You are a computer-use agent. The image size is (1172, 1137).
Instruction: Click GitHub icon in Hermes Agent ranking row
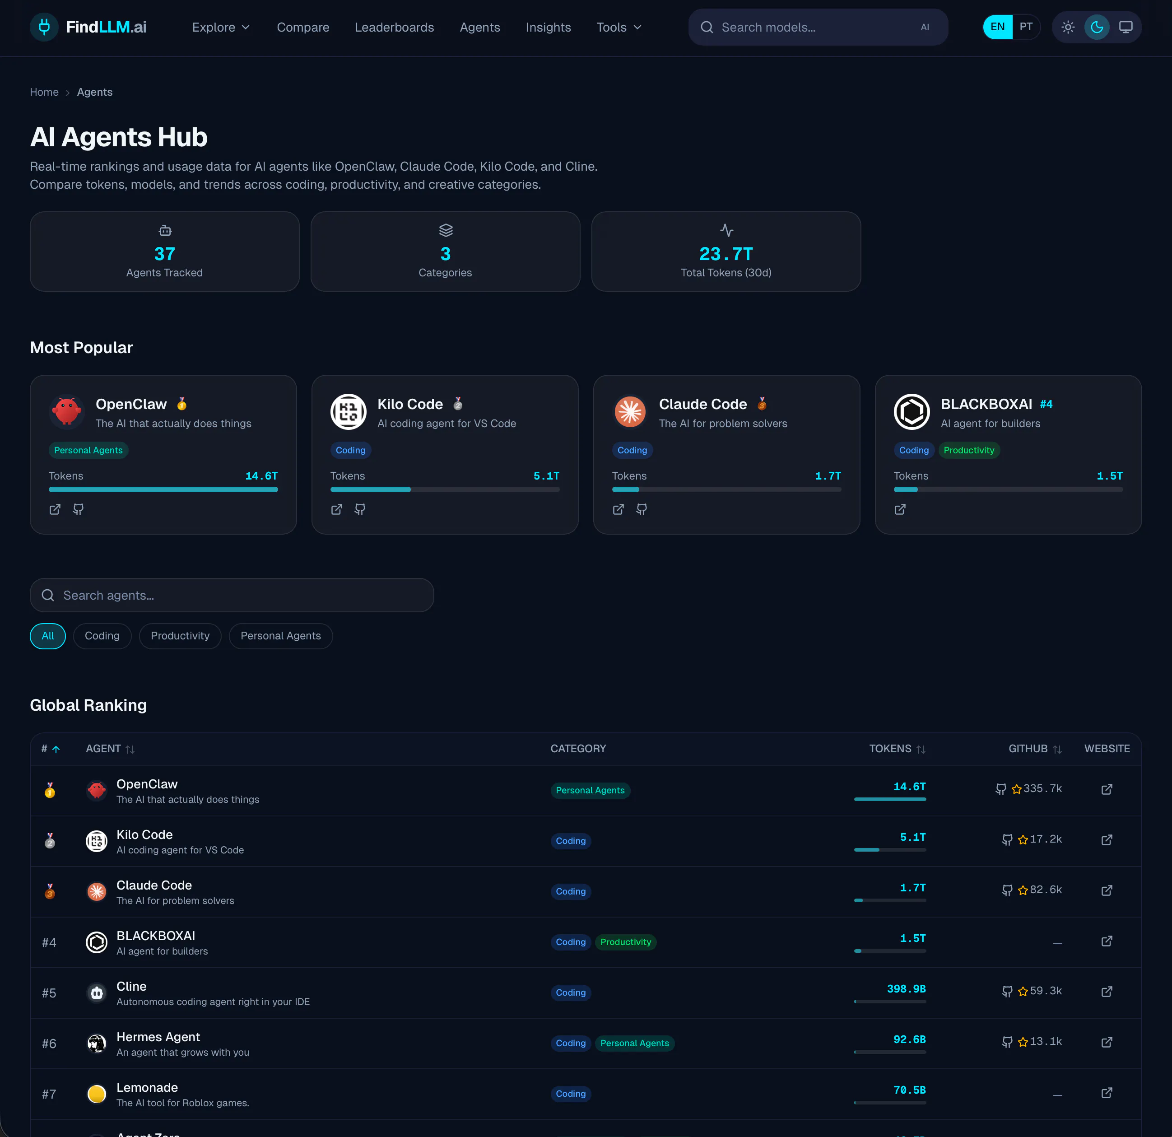point(1008,1043)
